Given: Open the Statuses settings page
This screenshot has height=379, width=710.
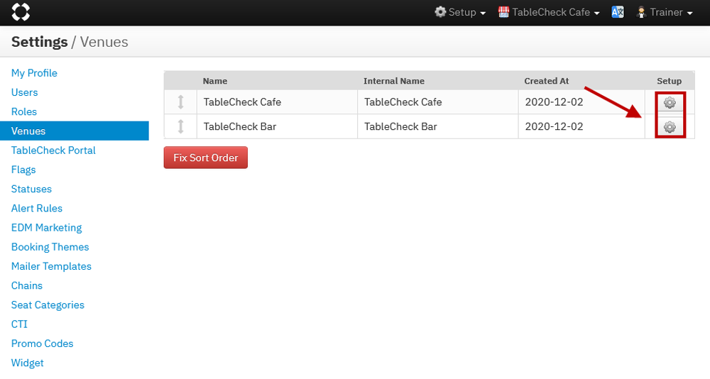Looking at the screenshot, I should 31,189.
